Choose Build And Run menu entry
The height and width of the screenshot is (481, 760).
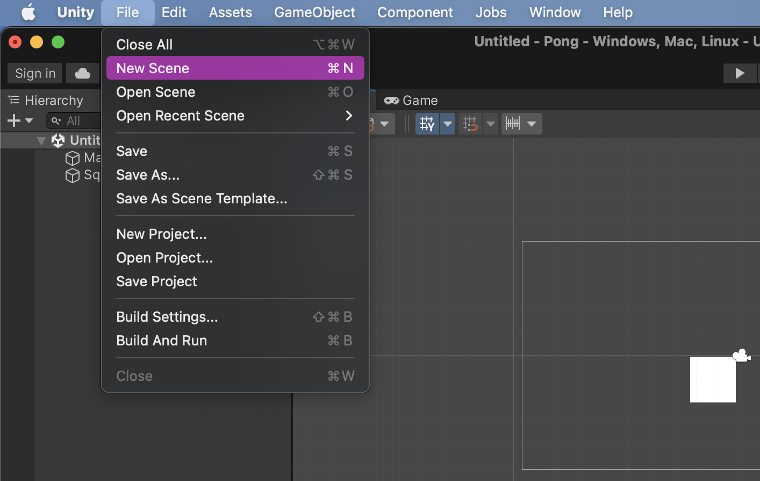click(x=235, y=340)
